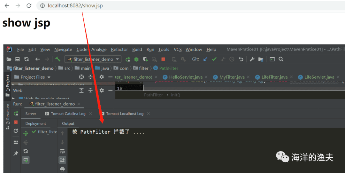Open the Analyze menu
The height and width of the screenshot is (173, 345).
point(99,49)
